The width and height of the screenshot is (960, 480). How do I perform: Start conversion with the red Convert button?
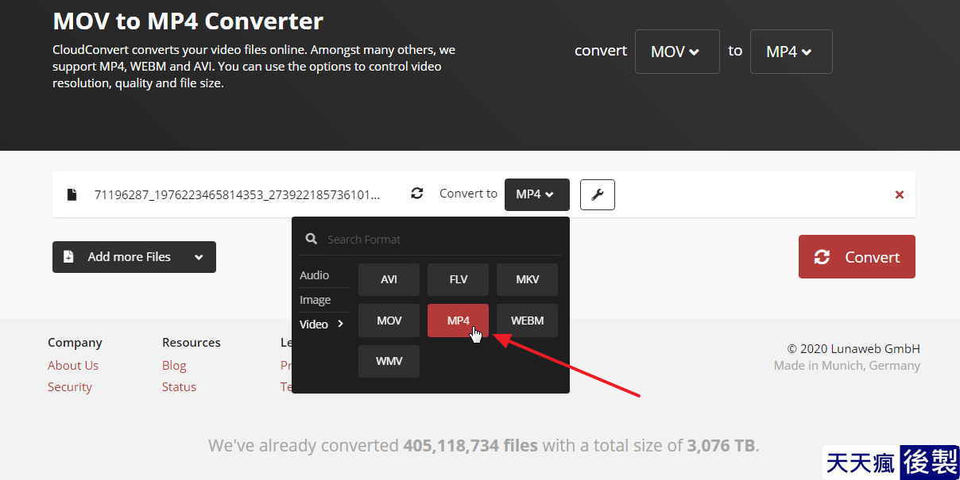tap(857, 257)
